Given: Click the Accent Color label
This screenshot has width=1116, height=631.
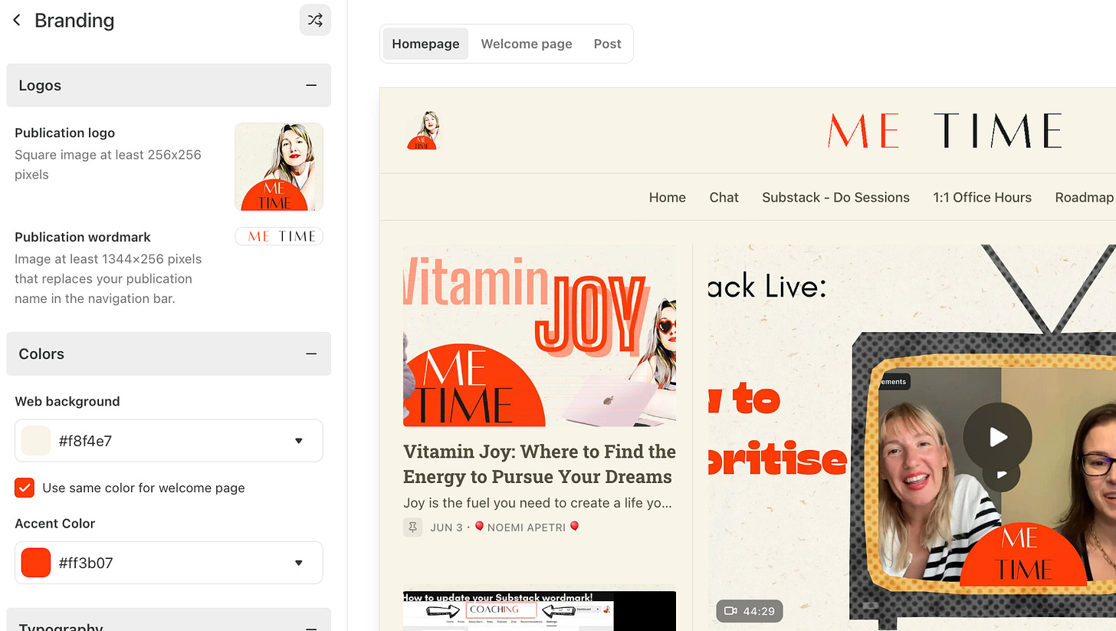Looking at the screenshot, I should pos(55,523).
